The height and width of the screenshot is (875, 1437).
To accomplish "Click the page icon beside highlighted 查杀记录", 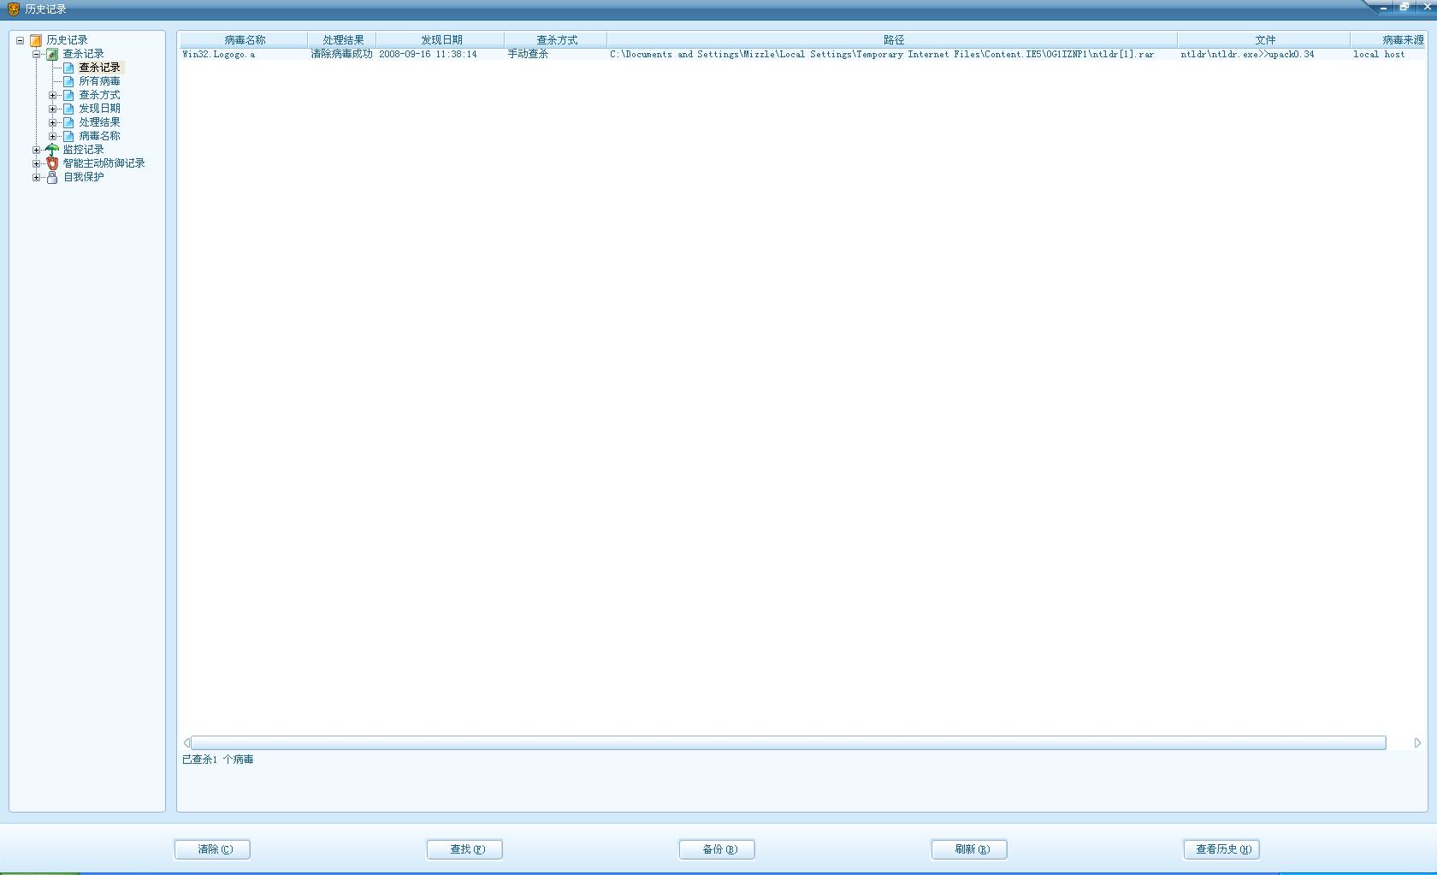I will coord(68,68).
